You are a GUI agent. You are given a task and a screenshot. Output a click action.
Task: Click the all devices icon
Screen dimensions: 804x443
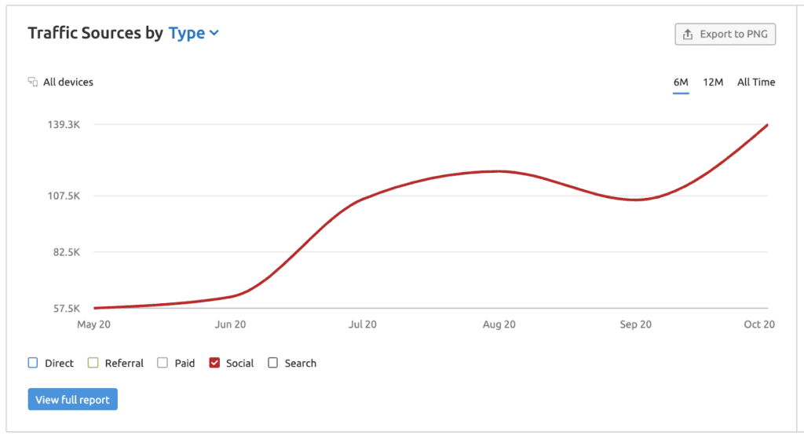(x=33, y=82)
